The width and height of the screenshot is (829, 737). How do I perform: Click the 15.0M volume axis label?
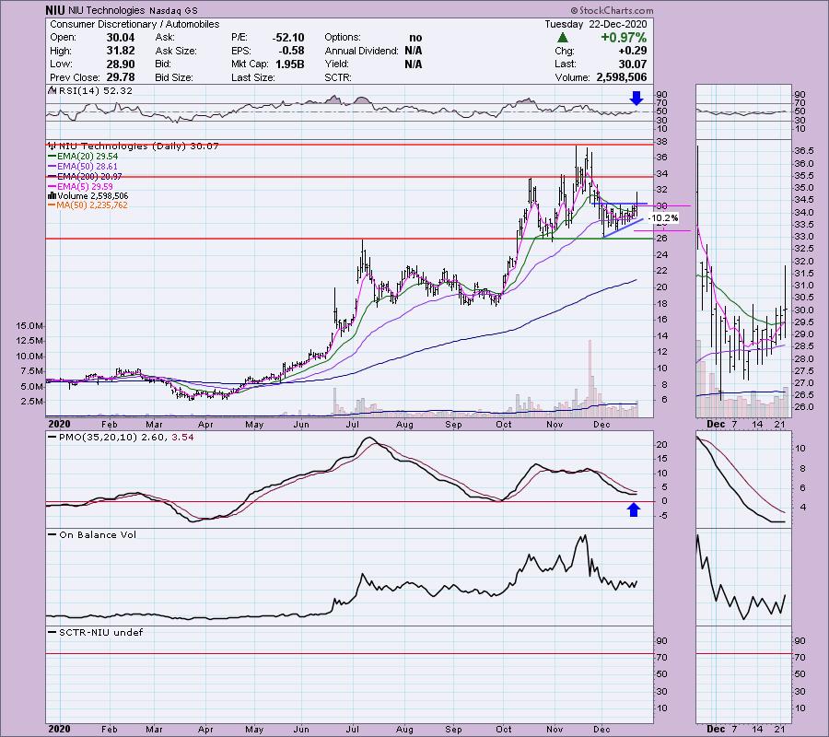coord(29,326)
